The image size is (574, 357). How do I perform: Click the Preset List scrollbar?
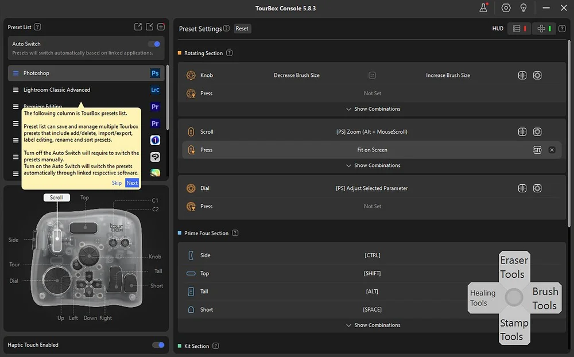(167, 98)
